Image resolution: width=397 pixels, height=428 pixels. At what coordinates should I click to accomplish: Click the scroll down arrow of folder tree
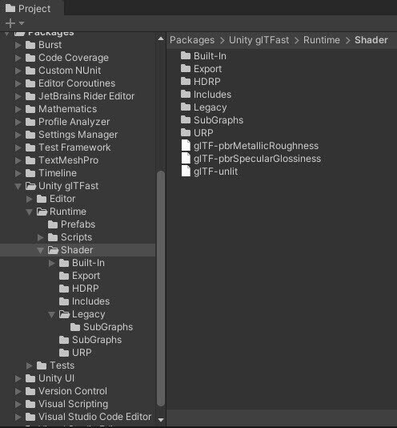point(161,420)
